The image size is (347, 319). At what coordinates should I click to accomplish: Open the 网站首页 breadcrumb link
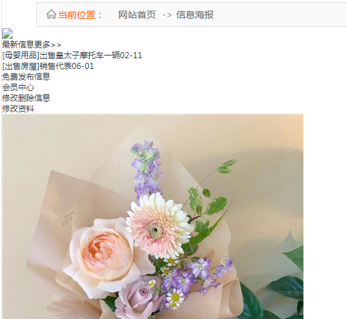point(137,15)
